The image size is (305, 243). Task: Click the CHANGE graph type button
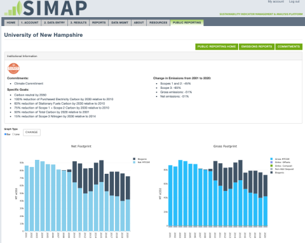(32, 133)
